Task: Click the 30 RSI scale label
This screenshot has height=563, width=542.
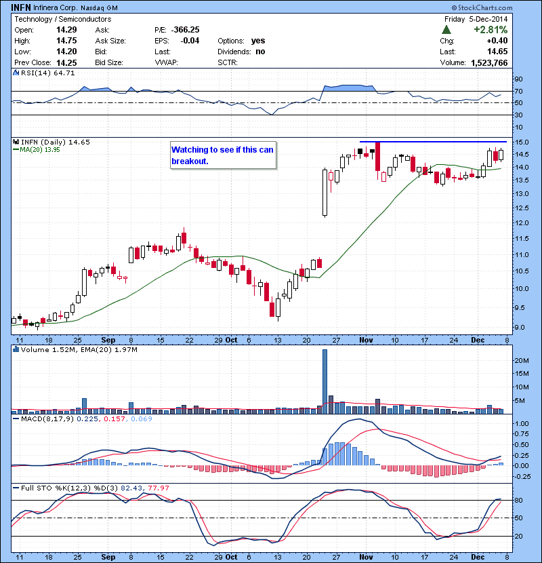Action: pos(519,115)
